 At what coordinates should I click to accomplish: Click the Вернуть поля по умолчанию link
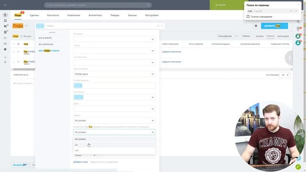click(x=104, y=162)
